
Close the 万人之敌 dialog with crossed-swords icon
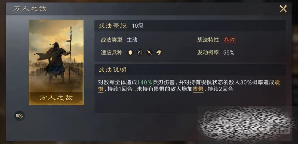click(283, 9)
